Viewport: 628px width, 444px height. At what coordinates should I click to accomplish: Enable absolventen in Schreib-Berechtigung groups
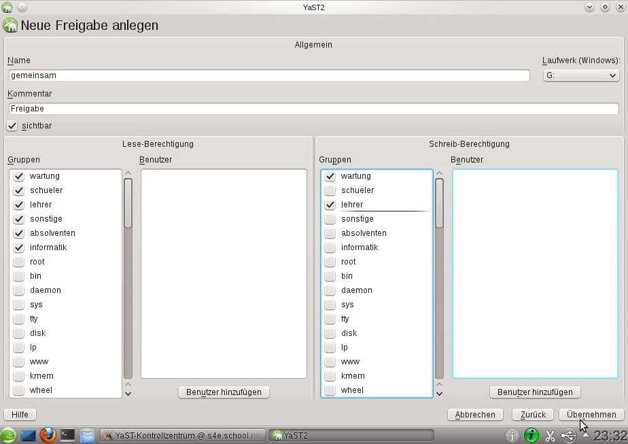(330, 233)
